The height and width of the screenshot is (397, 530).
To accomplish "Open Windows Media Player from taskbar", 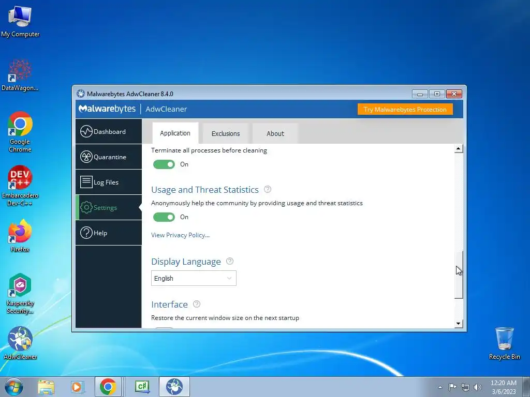I will click(x=77, y=387).
